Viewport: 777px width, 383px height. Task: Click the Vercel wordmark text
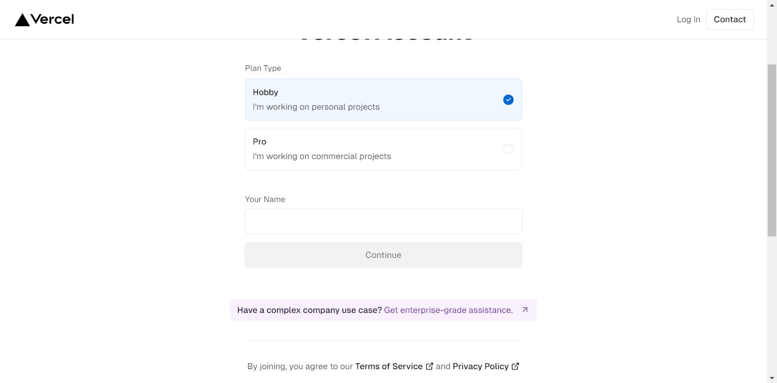(x=52, y=19)
